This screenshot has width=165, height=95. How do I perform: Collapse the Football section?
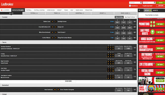click(x=1, y=17)
